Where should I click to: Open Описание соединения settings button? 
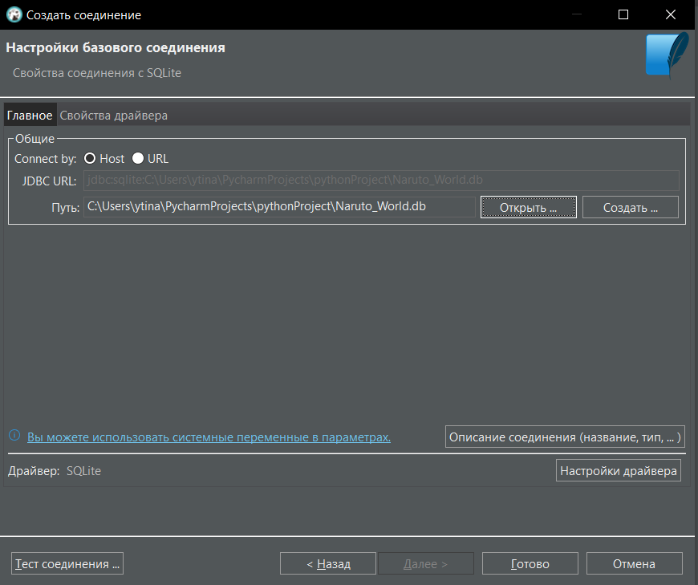pyautogui.click(x=565, y=437)
